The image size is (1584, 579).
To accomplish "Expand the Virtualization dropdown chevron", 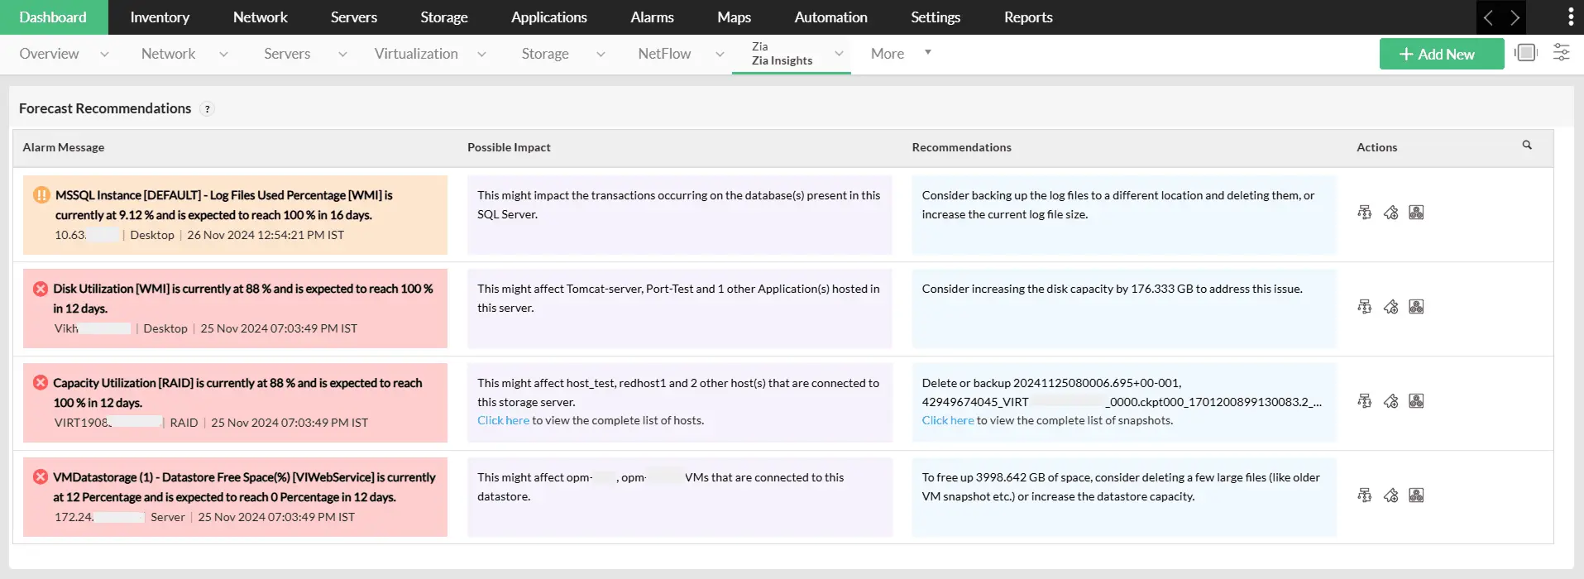I will (481, 55).
